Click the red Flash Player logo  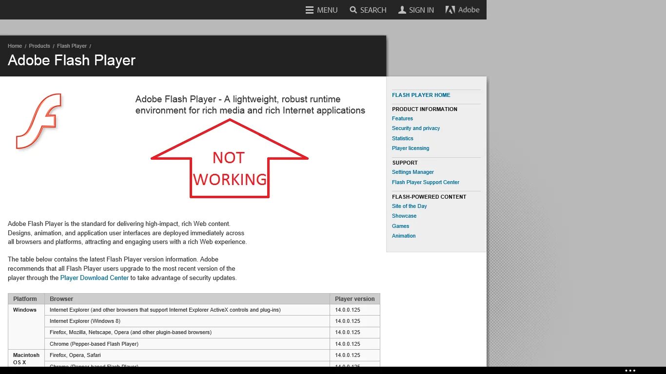(39, 121)
